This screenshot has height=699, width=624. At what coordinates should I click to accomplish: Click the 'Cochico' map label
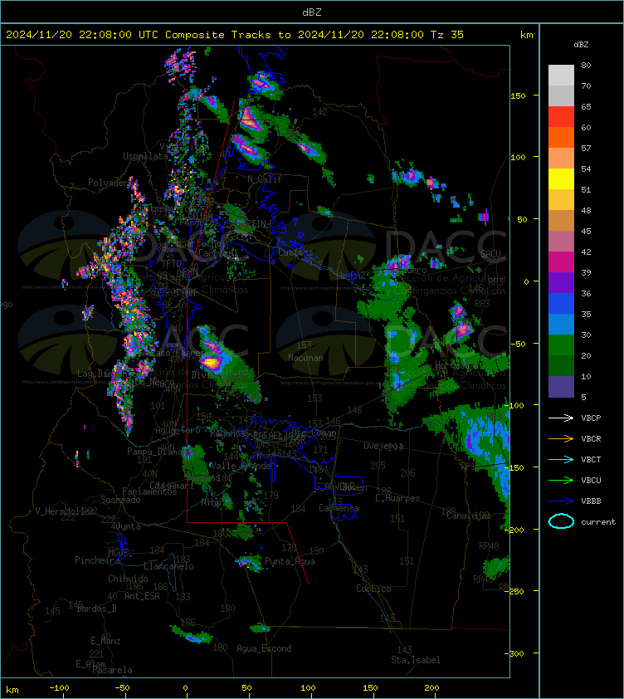tap(373, 589)
